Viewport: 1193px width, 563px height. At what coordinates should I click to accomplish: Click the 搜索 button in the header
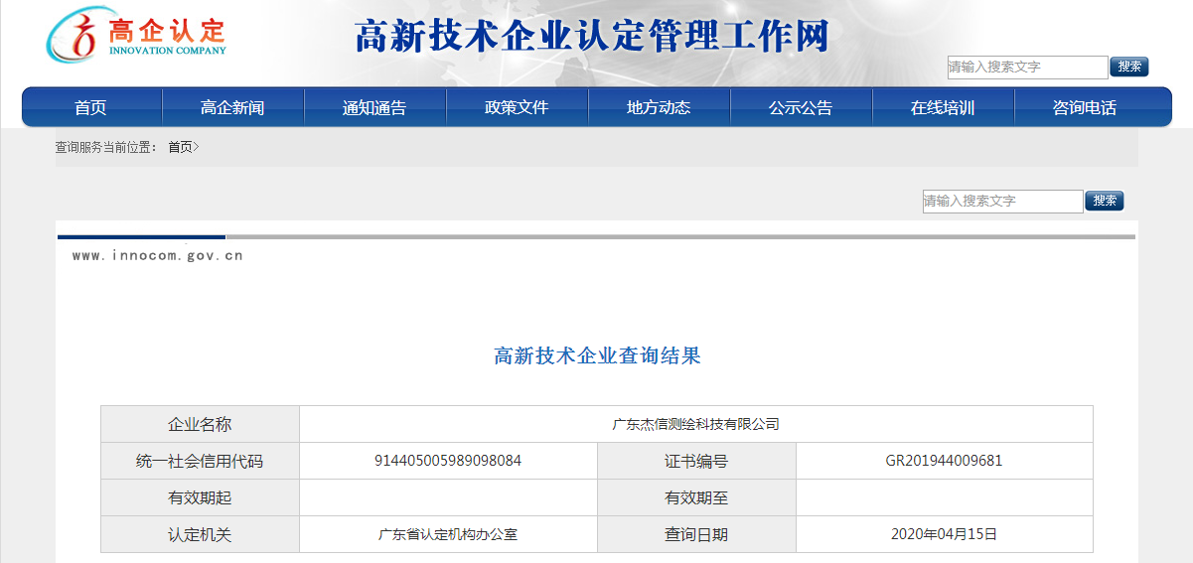(1129, 67)
